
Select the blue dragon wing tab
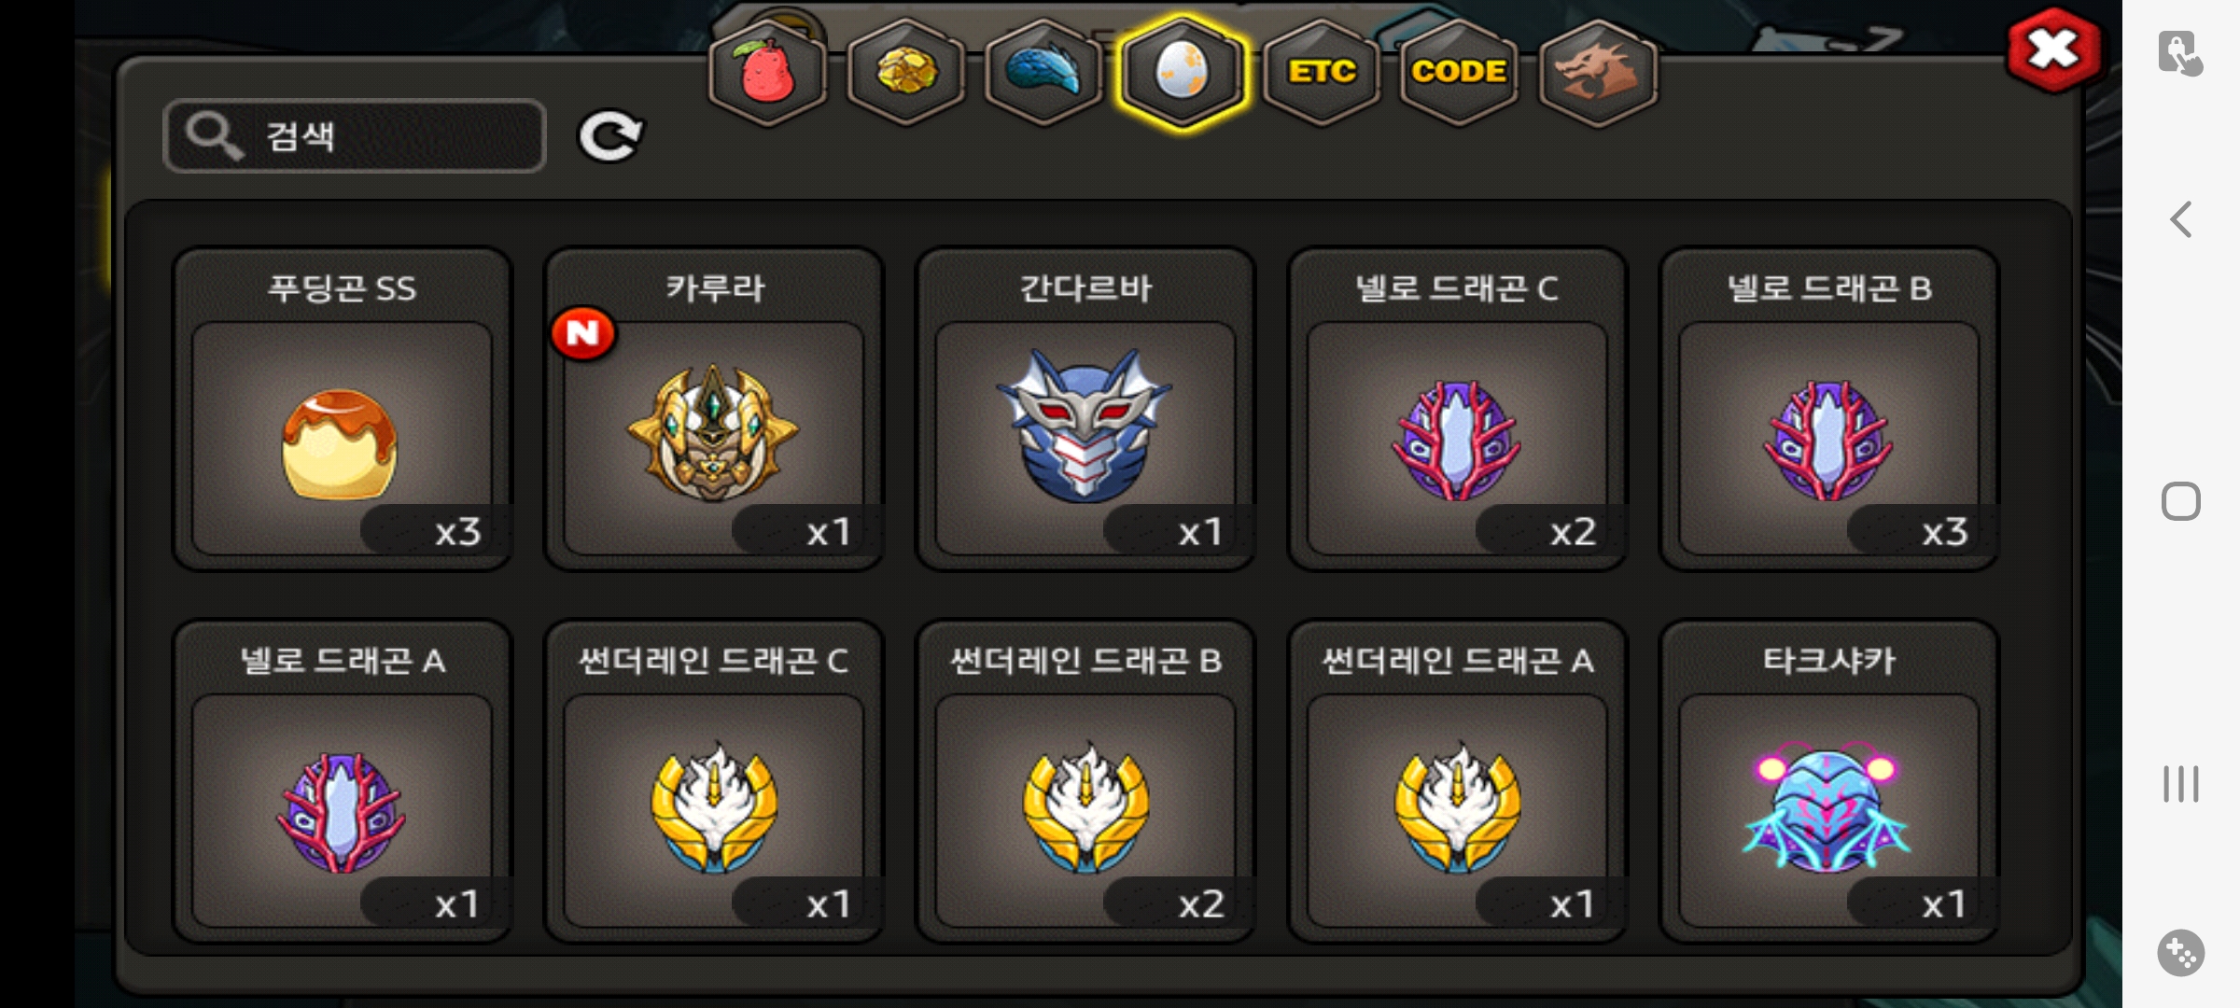coord(1043,73)
